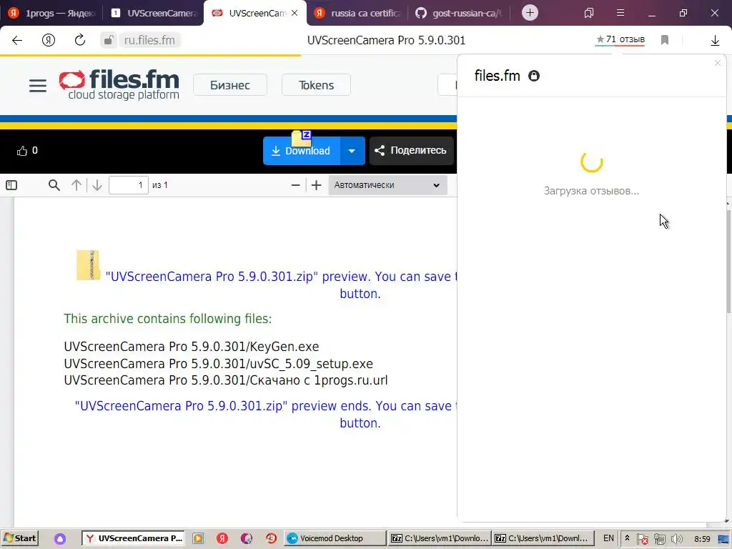Share the file via Поделитесь

411,151
